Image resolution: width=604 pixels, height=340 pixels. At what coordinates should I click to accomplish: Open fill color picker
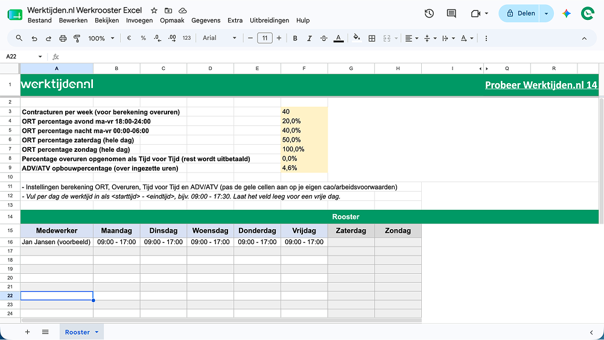tap(357, 38)
